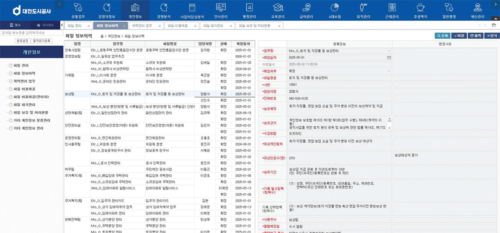Screen dimensions: 500x233
Task: Open 위탁관리 업무 in sidebar tree
Action: click(x=24, y=81)
